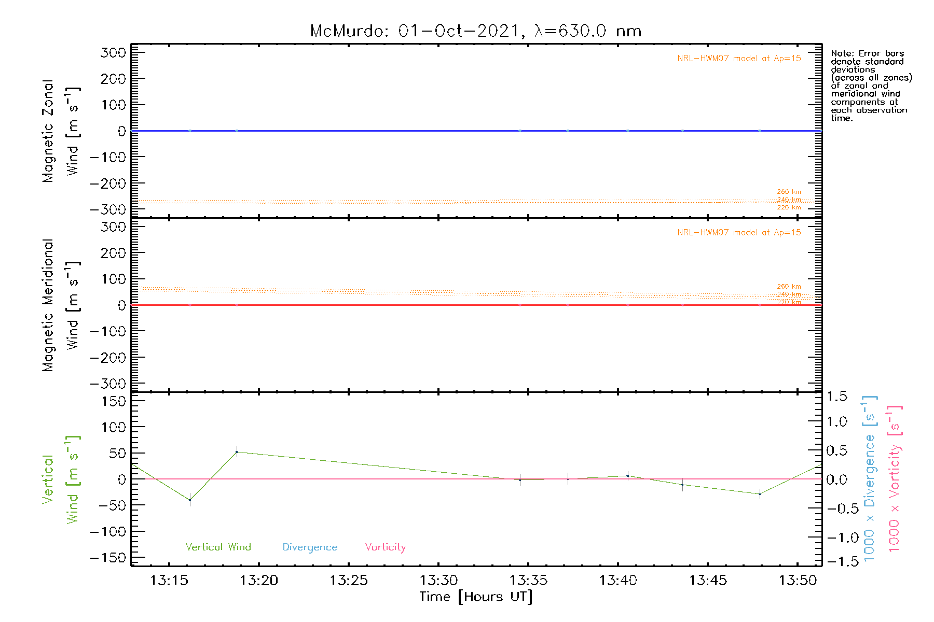The height and width of the screenshot is (622, 934).
Task: Click the Magnetic Meridional Wind axis title
Action: (x=60, y=305)
